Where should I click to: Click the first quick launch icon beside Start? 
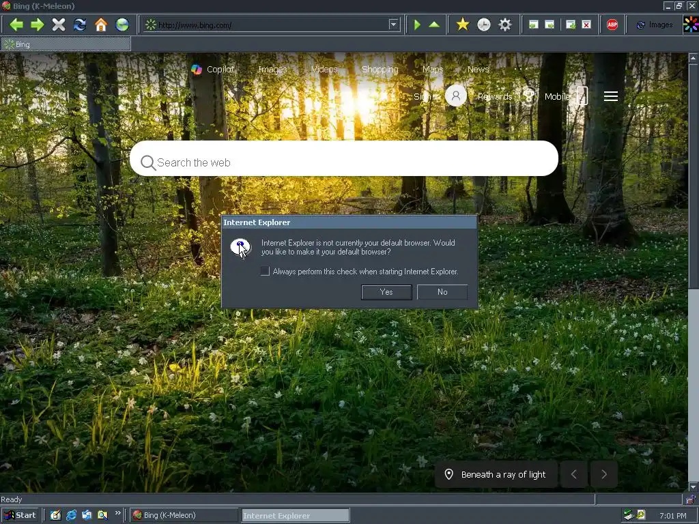pos(55,515)
